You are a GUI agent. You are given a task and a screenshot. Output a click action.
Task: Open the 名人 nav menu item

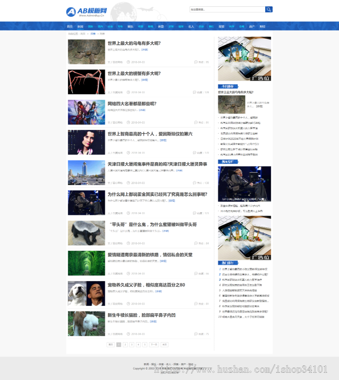[x=191, y=27]
